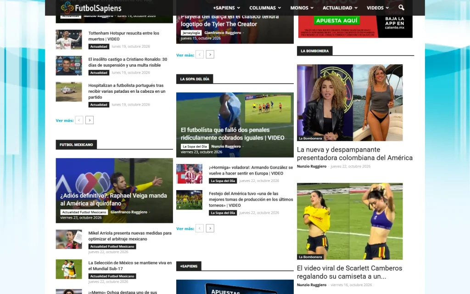Click Scarlett Camberos jersey photo

pyautogui.click(x=350, y=221)
